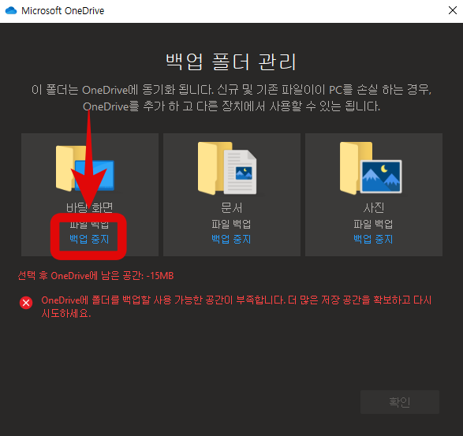Click the OneDrive cloud logo in title bar
The width and height of the screenshot is (463, 436).
click(x=11, y=10)
